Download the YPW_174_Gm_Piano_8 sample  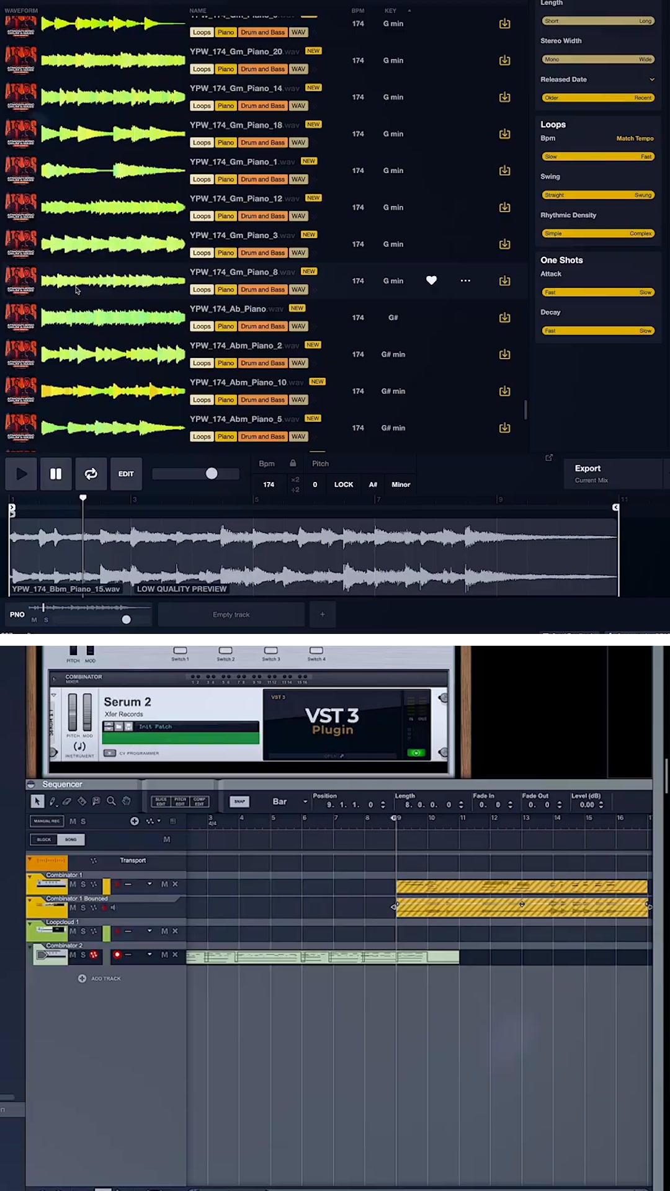pyautogui.click(x=505, y=281)
